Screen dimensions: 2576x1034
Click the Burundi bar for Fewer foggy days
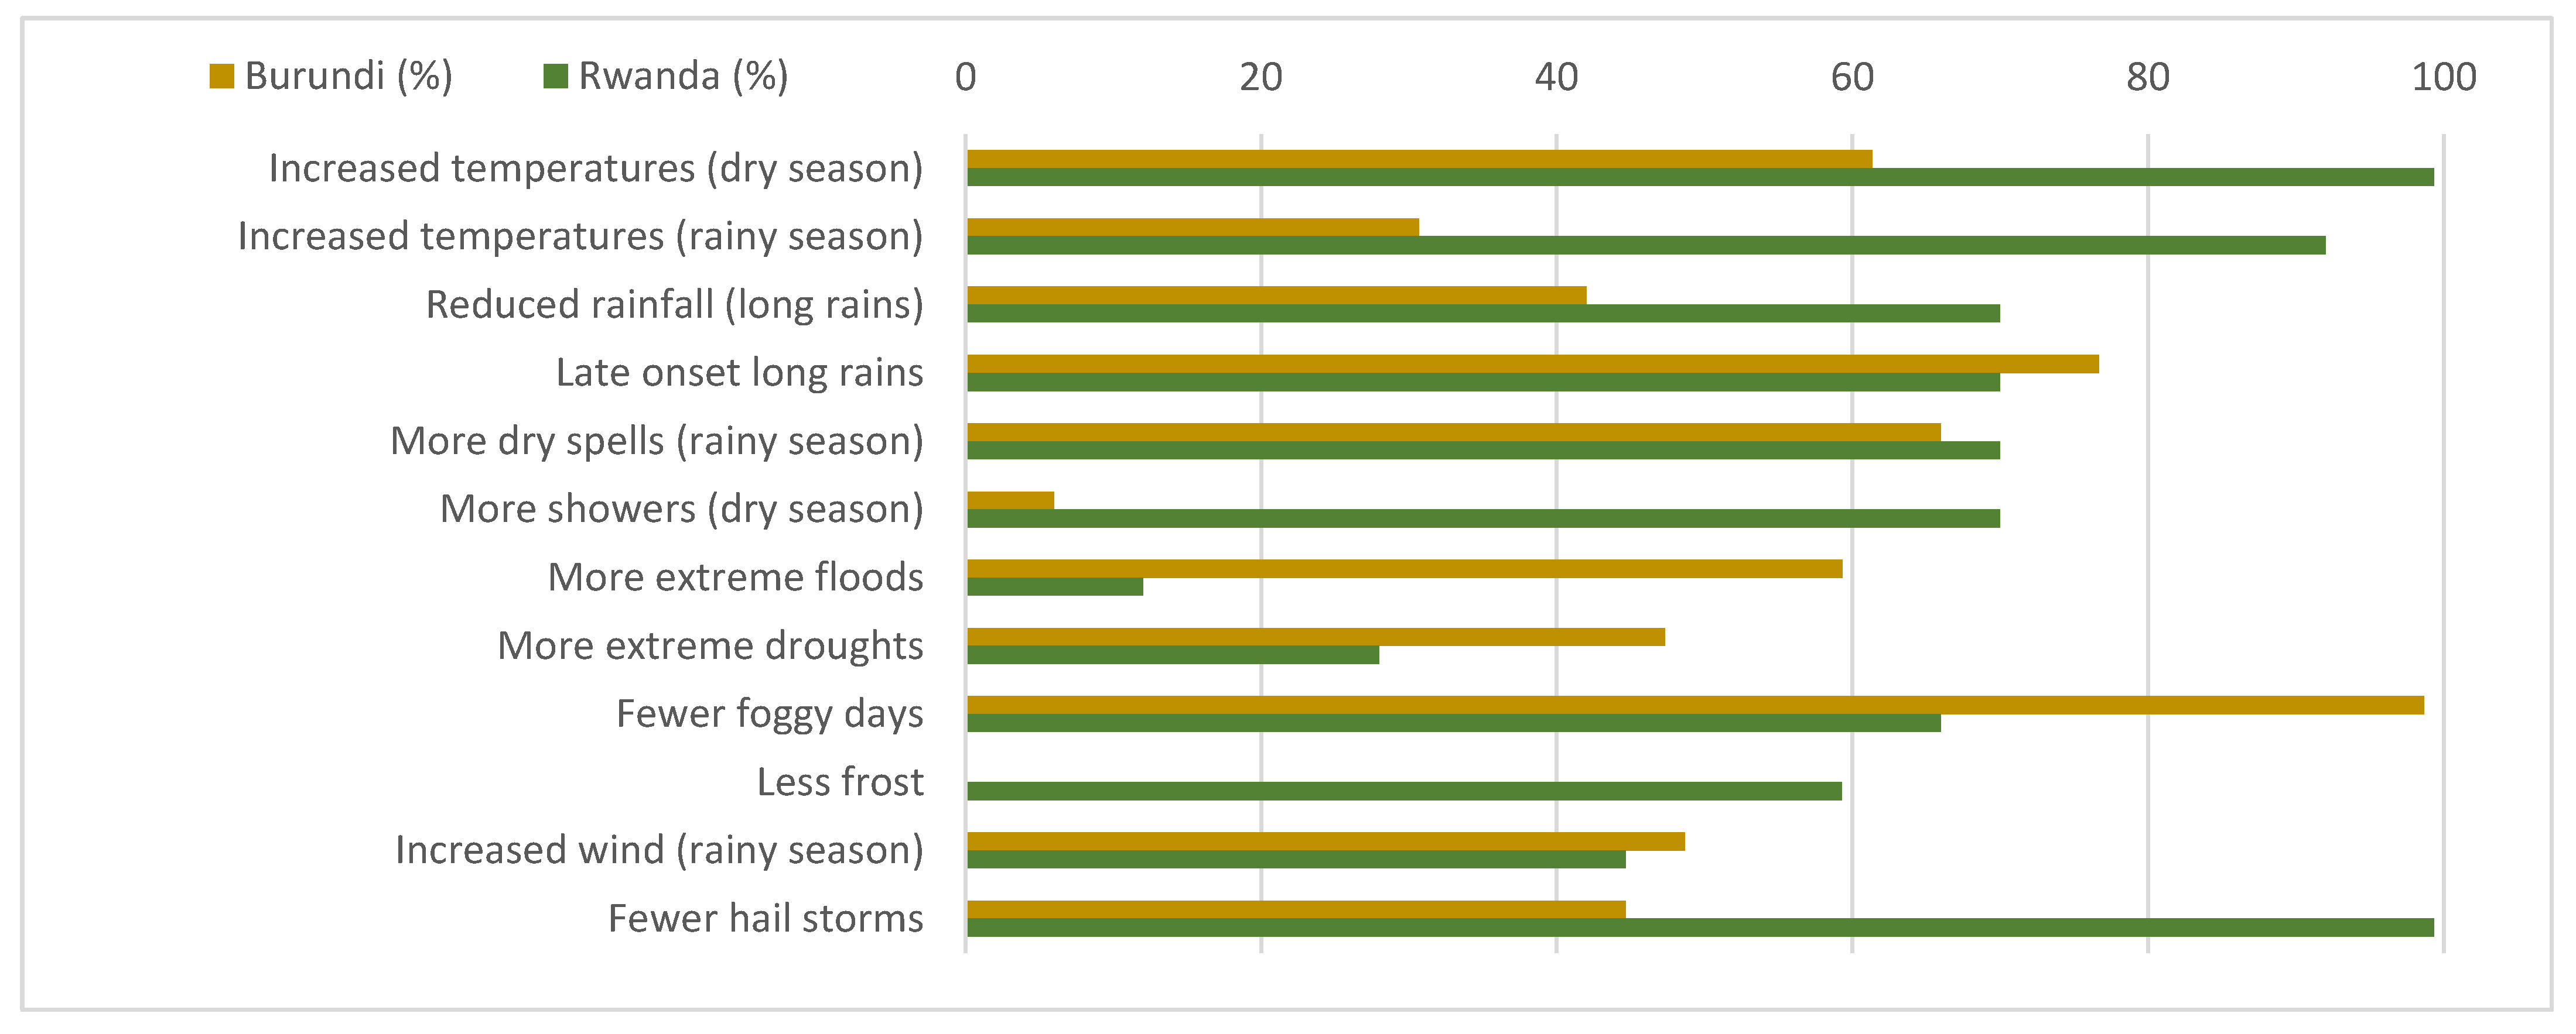click(x=1695, y=705)
